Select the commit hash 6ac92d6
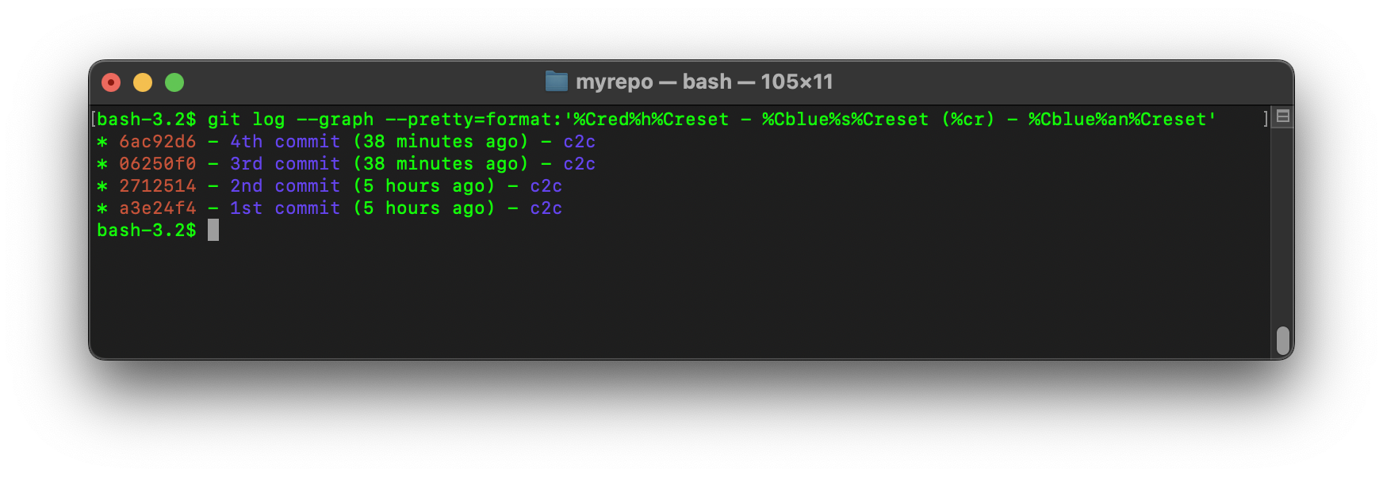 tap(158, 142)
